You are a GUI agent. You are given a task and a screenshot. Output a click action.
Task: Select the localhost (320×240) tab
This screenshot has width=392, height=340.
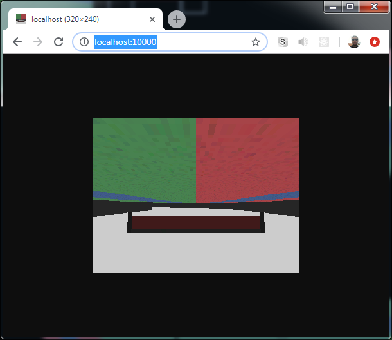click(85, 19)
